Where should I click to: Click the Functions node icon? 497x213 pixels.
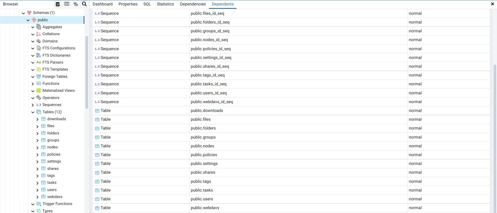tap(39, 83)
